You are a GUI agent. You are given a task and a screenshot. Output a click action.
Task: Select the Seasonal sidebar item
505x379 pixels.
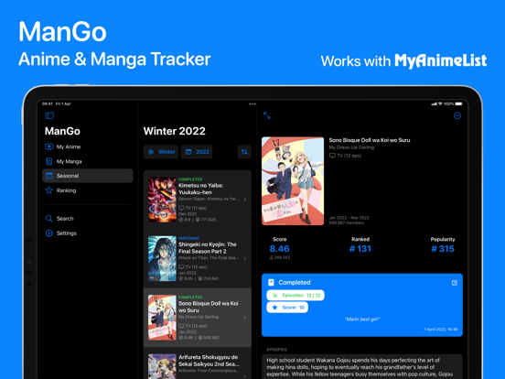pos(88,176)
